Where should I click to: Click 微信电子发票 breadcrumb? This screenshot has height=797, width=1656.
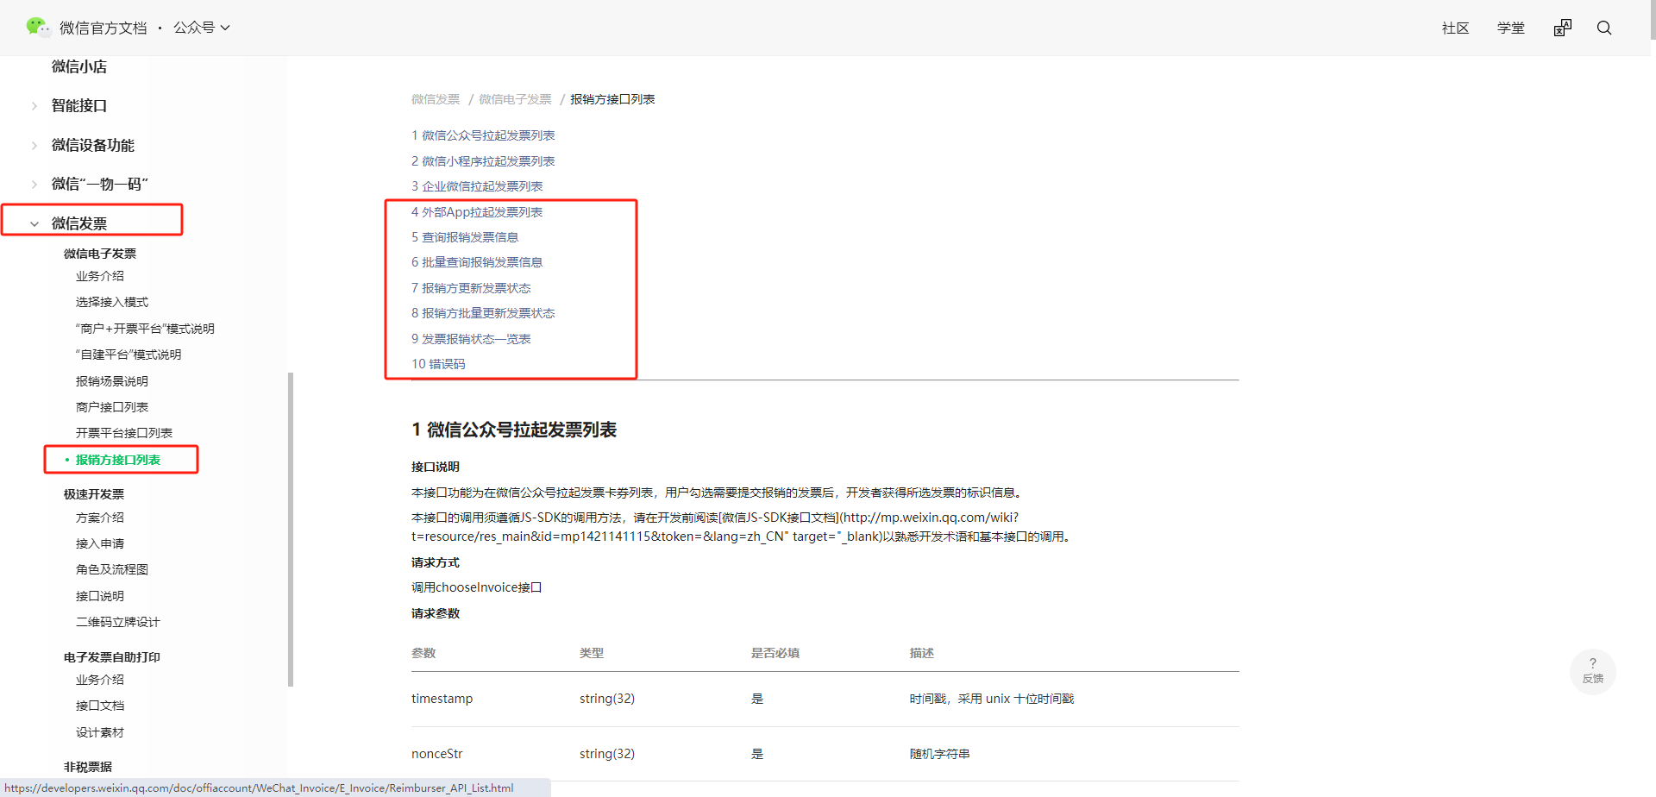[515, 99]
